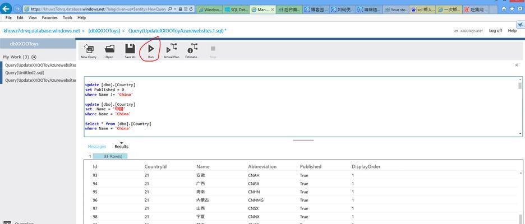Switch to the sql 插入 browser tab
The image size is (525, 224).
point(422,10)
